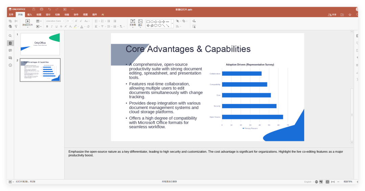The width and height of the screenshot is (365, 191).
Task: Switch to the 动画 tab
Action: point(67,14)
